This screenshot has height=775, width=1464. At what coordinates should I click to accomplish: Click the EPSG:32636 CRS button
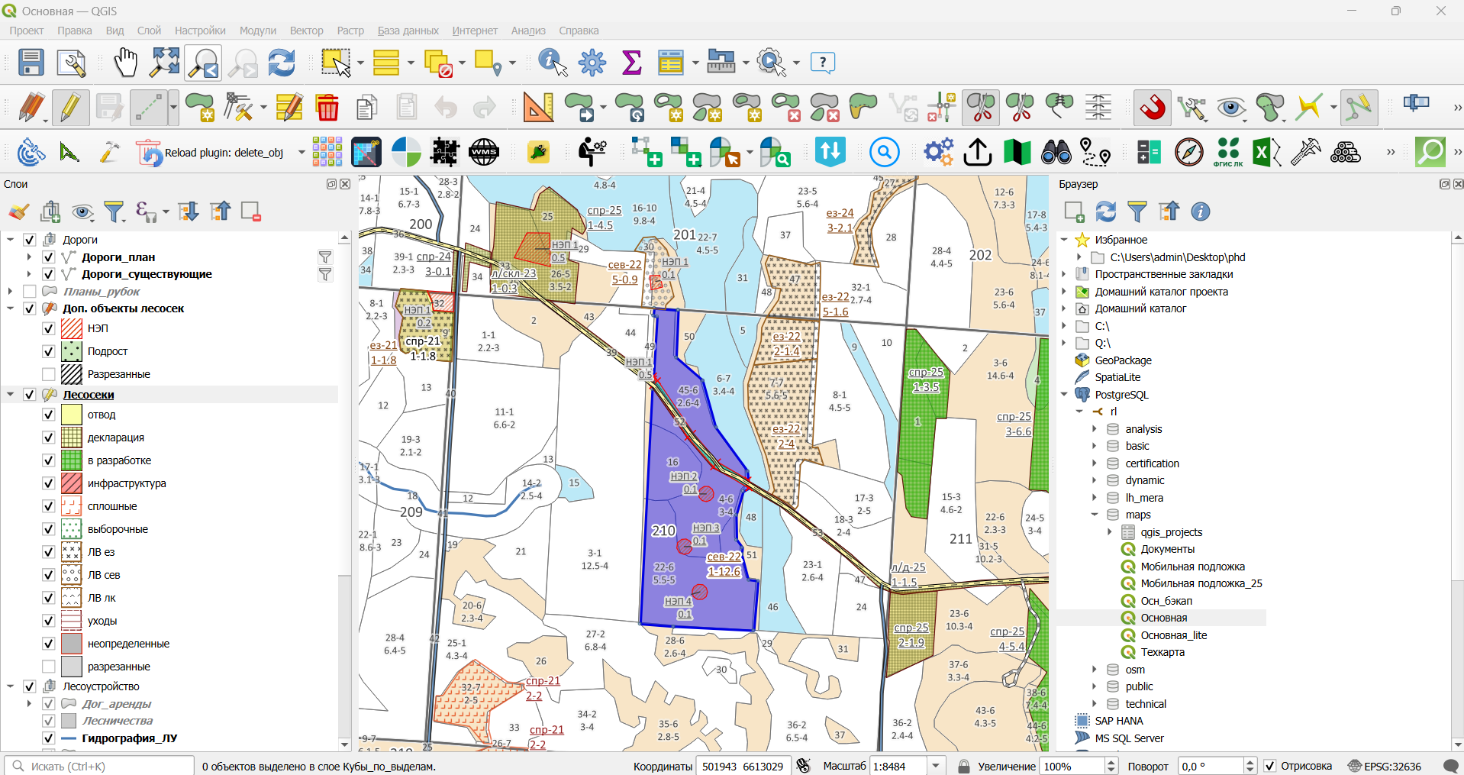coord(1385,766)
